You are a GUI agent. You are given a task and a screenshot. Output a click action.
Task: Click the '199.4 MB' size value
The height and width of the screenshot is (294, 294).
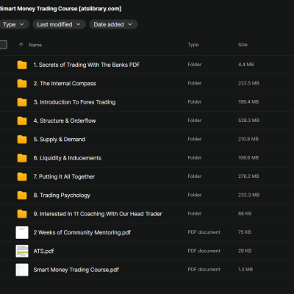coord(248,102)
